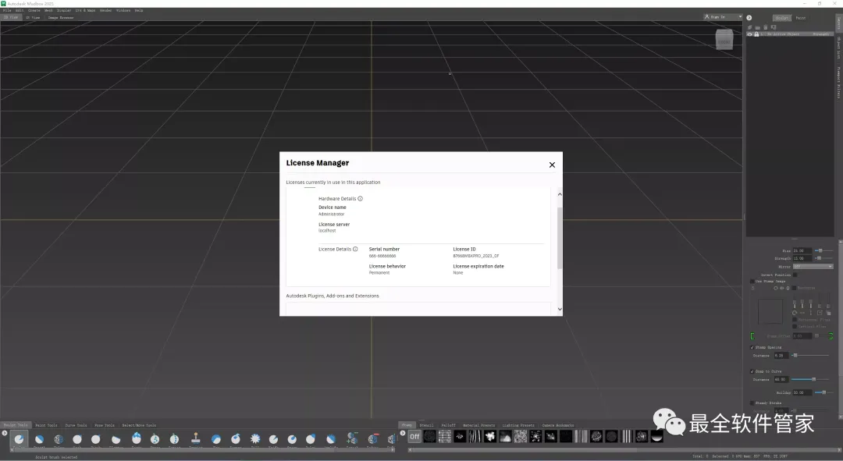Toggle the layer lock icon
Viewport: 843px width, 461px height.
[x=756, y=34]
